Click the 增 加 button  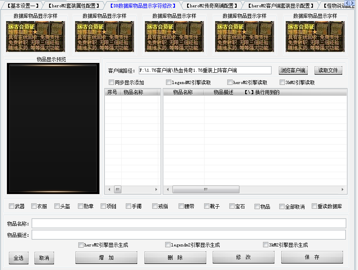coord(106,257)
